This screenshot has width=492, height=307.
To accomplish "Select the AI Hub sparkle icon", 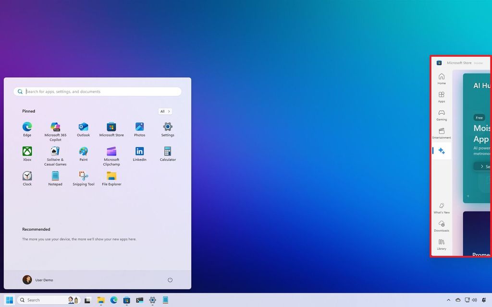I will point(442,151).
